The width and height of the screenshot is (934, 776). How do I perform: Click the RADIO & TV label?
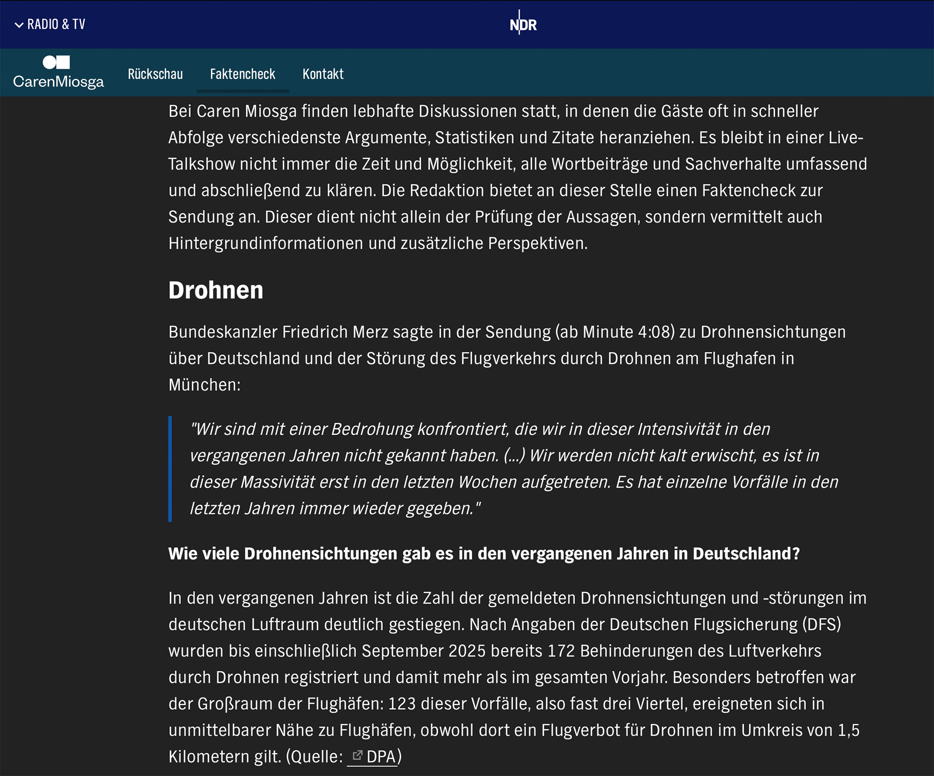click(56, 24)
